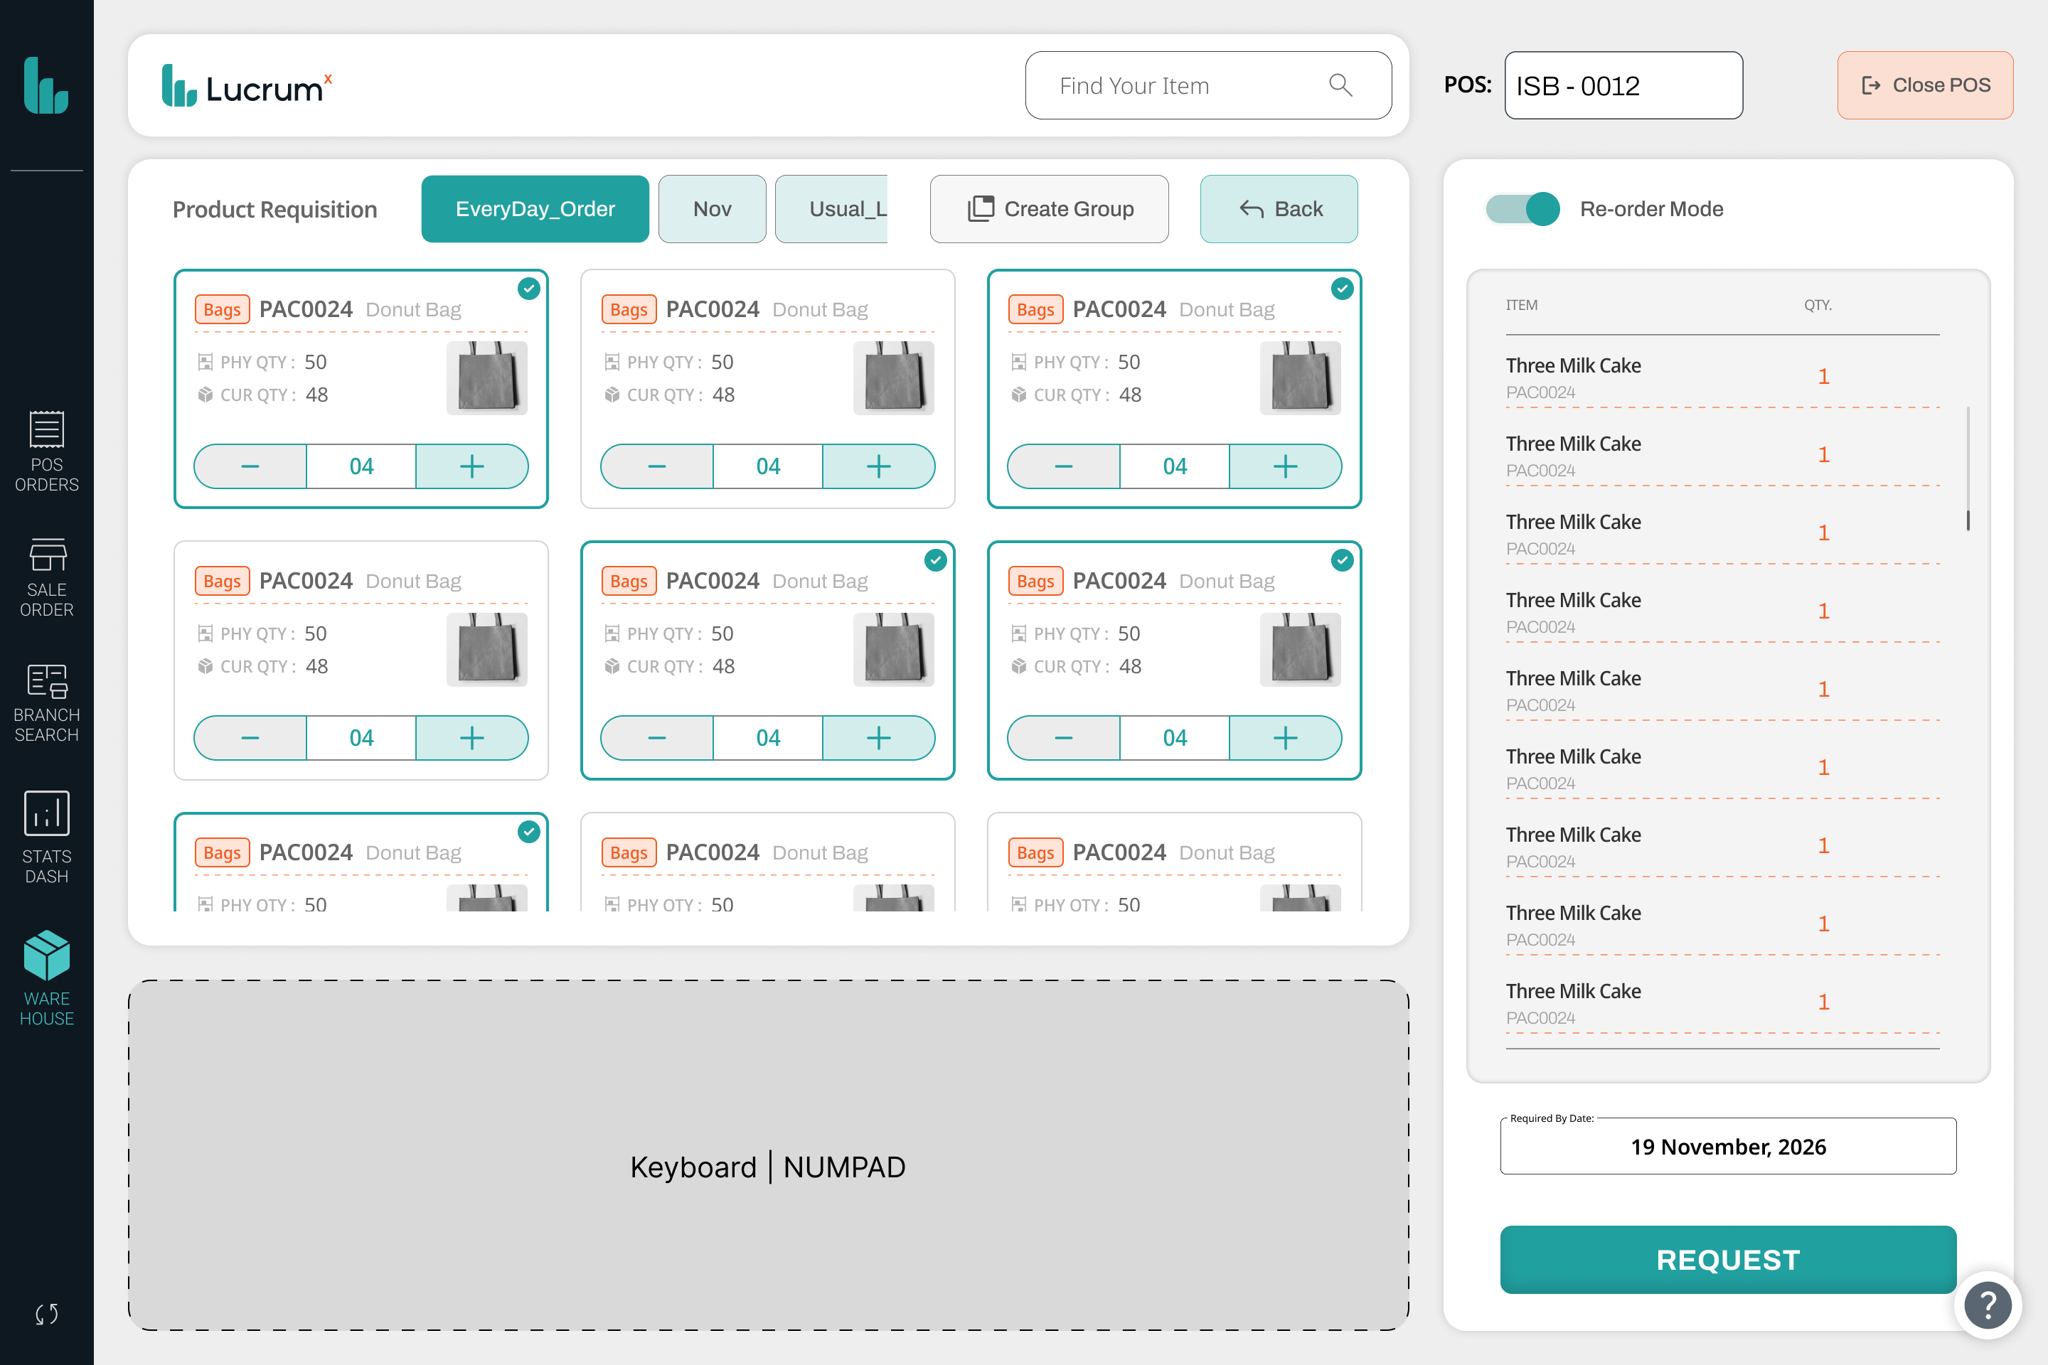This screenshot has width=2048, height=1365.
Task: Click the sync arrows icon at sidebar bottom
Action: [47, 1314]
